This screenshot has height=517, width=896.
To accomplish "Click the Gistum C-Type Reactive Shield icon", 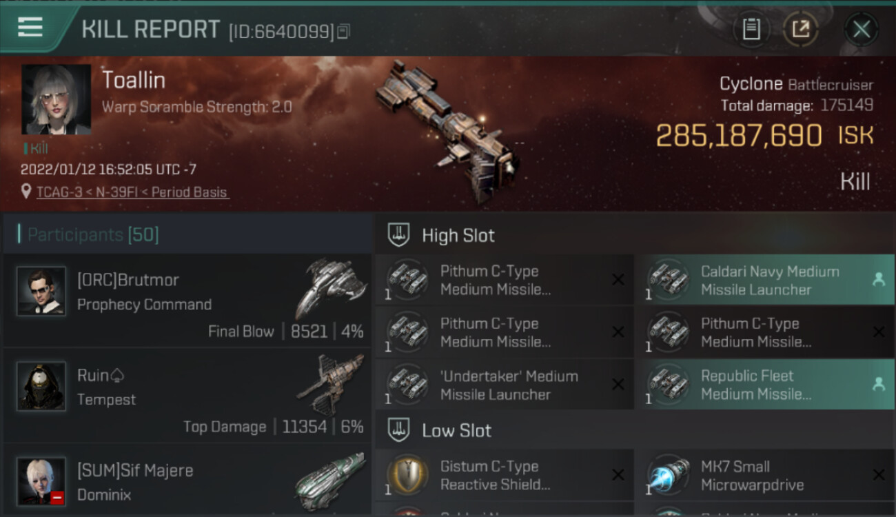I will [x=407, y=475].
